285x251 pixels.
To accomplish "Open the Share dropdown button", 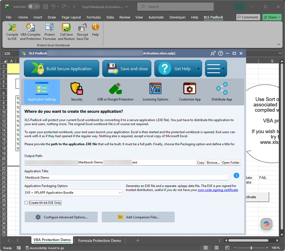I will click(x=272, y=17).
